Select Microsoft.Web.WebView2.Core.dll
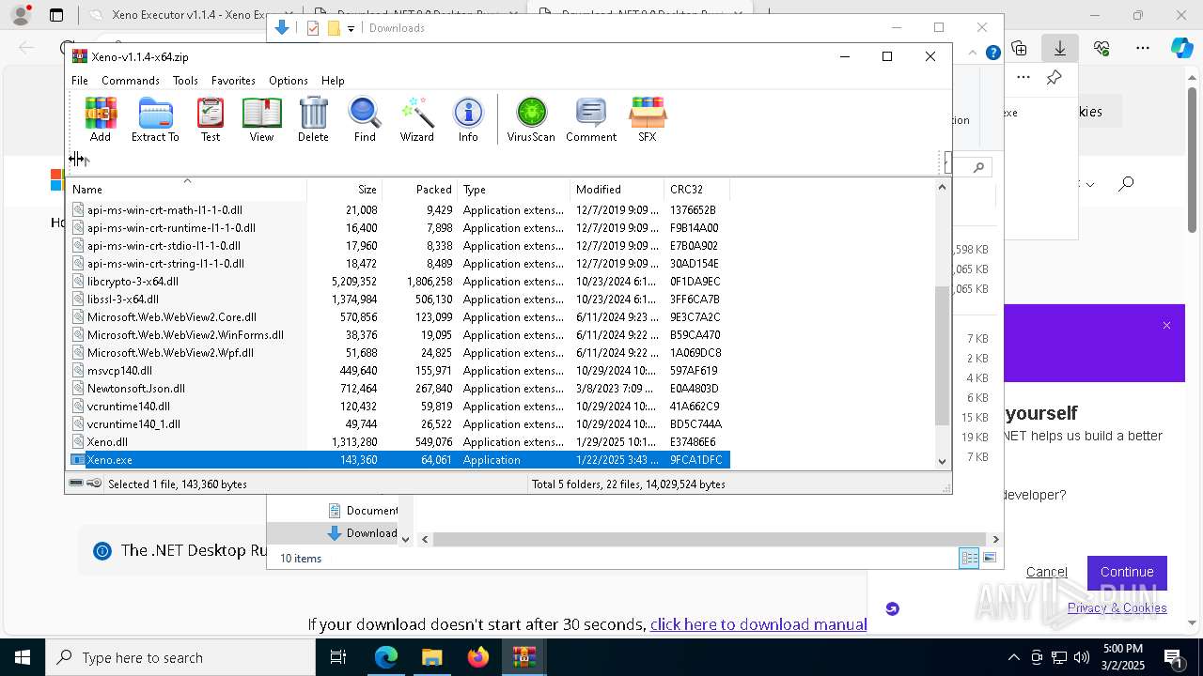This screenshot has height=676, width=1203. point(398,317)
